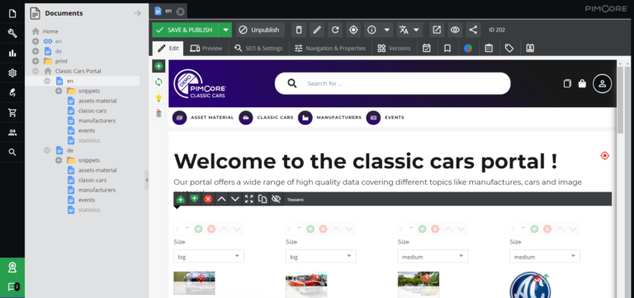Select statistics under Classic Cars Portal de

click(89, 210)
